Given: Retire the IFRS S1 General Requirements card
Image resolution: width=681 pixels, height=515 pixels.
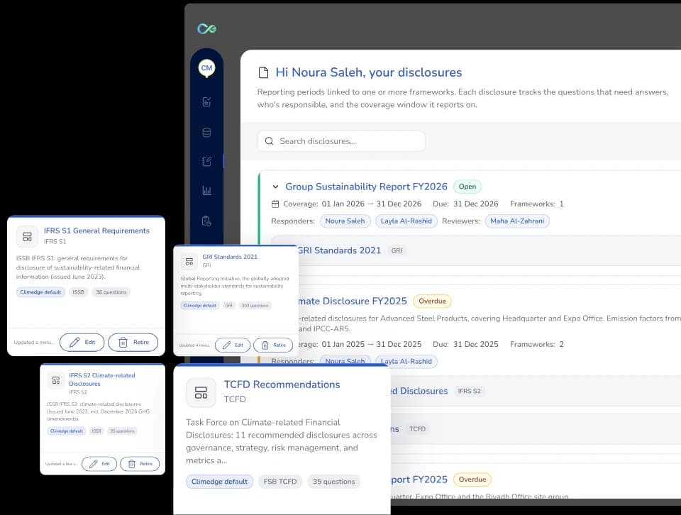Looking at the screenshot, I should (x=133, y=342).
